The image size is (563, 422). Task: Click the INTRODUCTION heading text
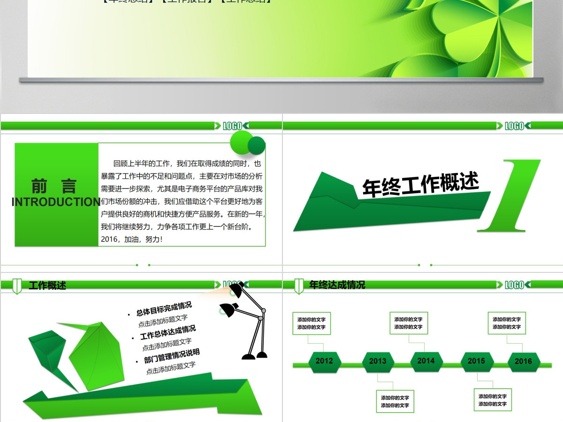[56, 202]
